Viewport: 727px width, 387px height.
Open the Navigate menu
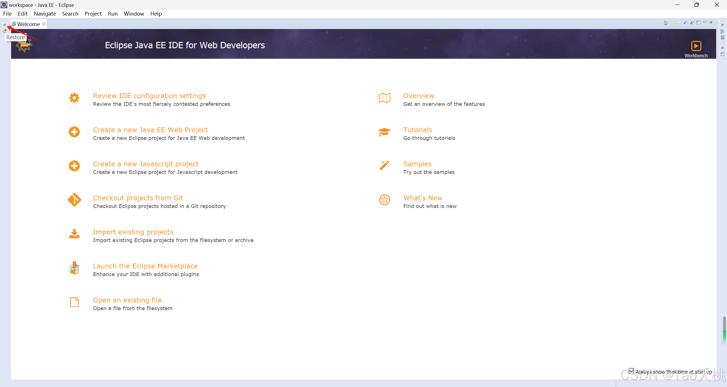pos(45,14)
